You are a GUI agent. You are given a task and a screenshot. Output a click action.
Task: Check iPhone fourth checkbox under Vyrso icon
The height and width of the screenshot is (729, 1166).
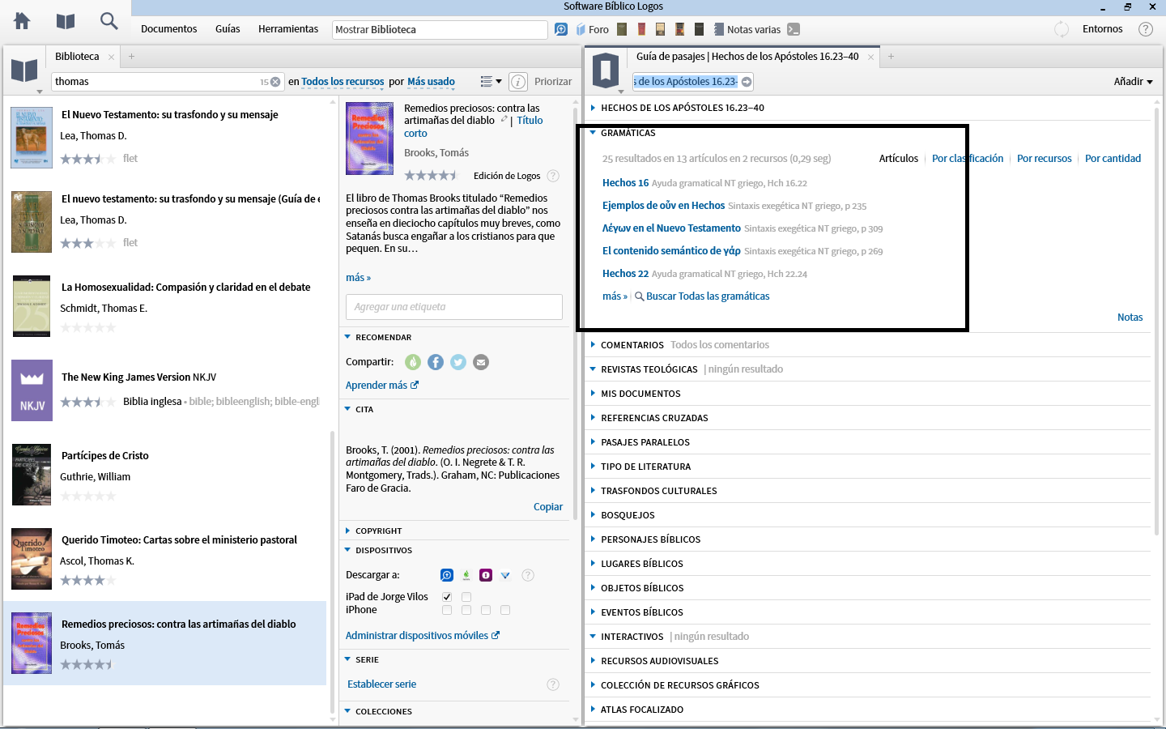tap(505, 610)
